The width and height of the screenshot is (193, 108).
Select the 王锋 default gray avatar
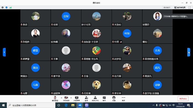click(96, 68)
